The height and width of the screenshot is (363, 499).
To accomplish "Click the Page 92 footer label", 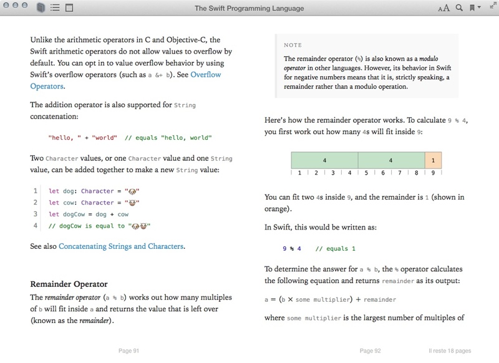I will pyautogui.click(x=370, y=351).
